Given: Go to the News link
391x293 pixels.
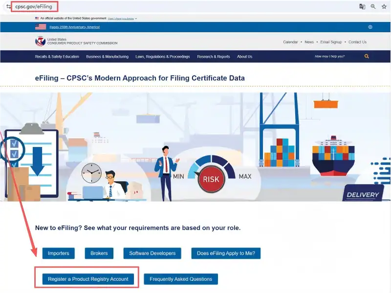Looking at the screenshot, I should coord(309,42).
